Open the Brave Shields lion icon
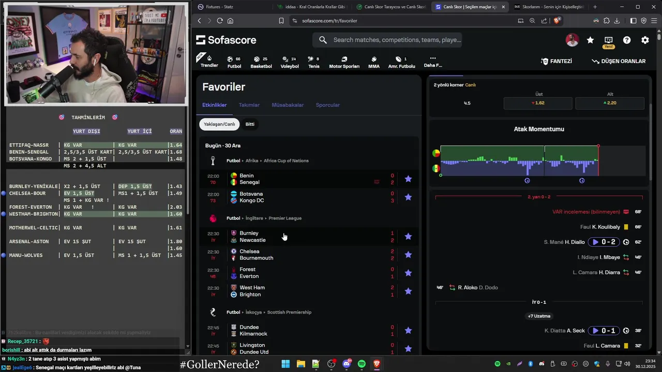Screen dimensions: 662x372 [557, 21]
